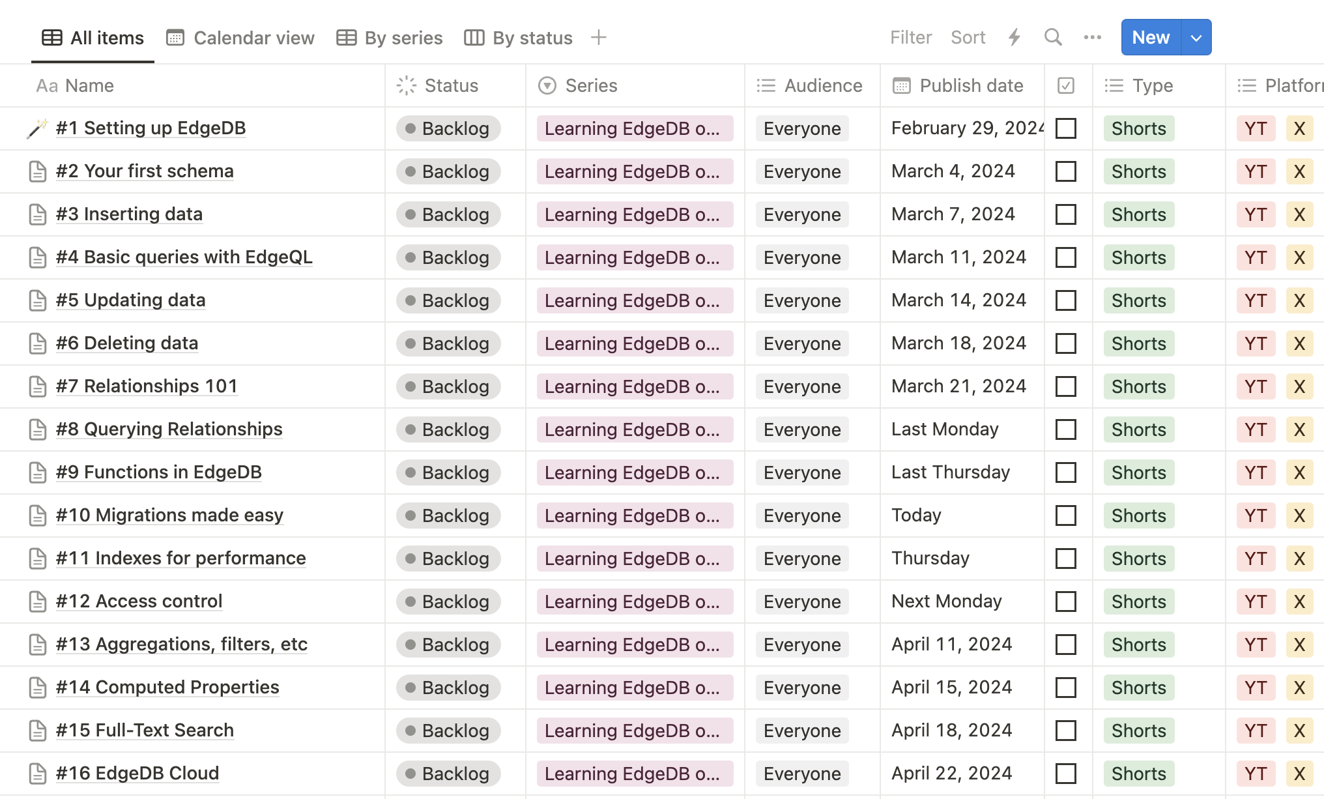
Task: Open Backlog status dropdown for #5 Updating data
Action: pos(448,300)
